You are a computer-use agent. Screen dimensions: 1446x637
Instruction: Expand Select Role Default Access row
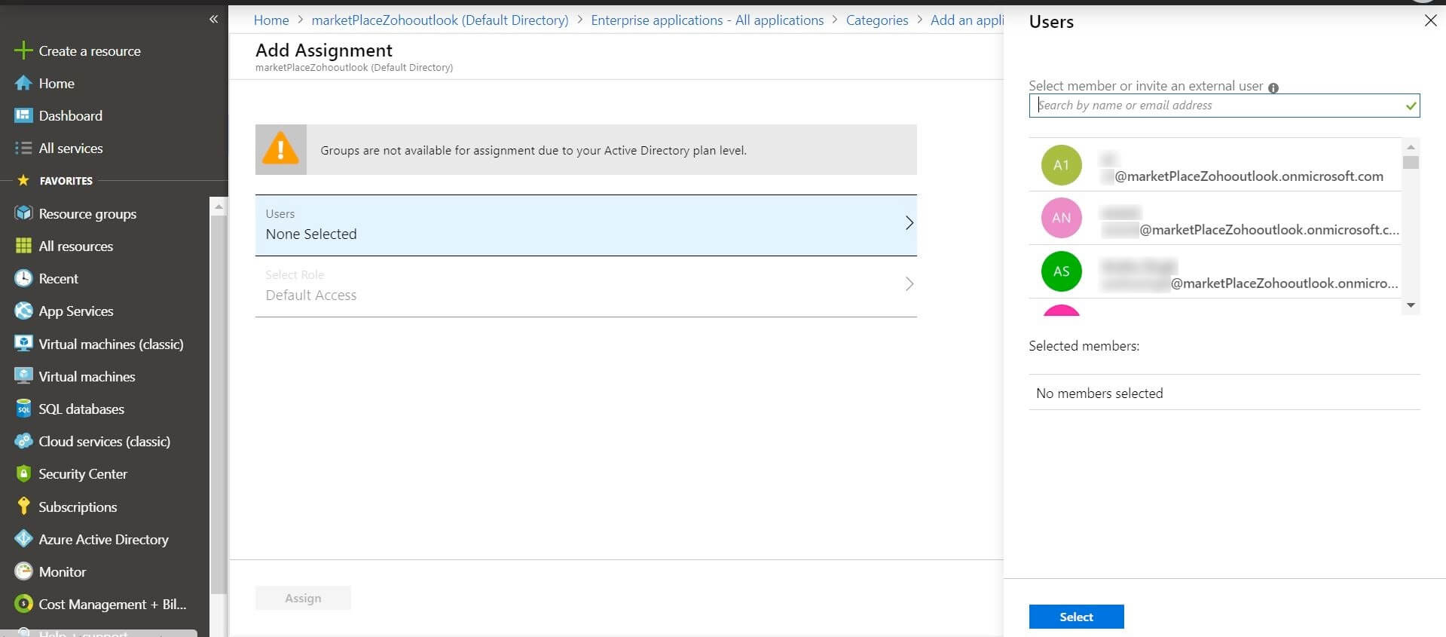[585, 286]
